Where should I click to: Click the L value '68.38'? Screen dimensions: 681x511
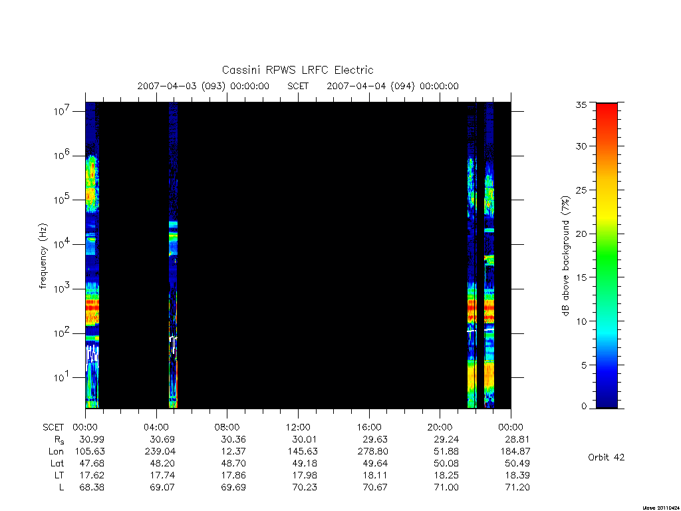click(x=92, y=487)
